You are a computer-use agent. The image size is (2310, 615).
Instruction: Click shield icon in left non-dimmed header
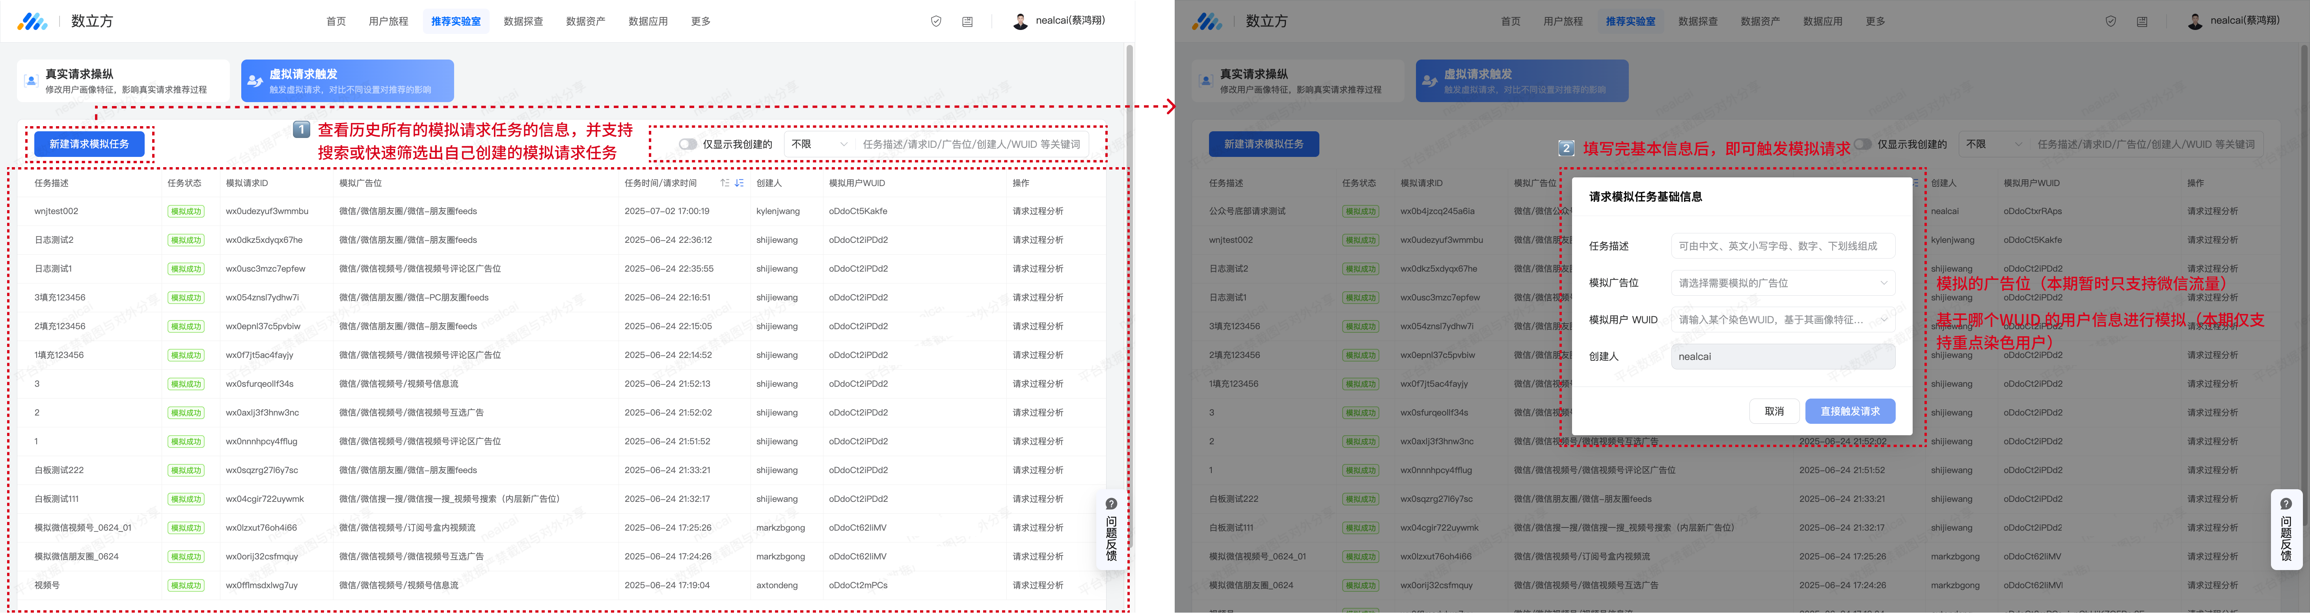coord(936,22)
